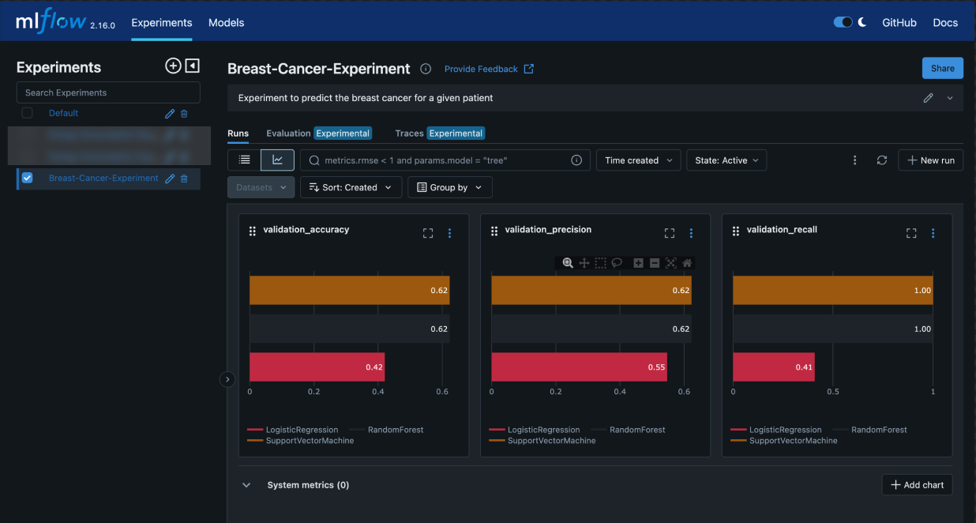Toggle the dark mode switch
The image size is (976, 523).
point(843,23)
